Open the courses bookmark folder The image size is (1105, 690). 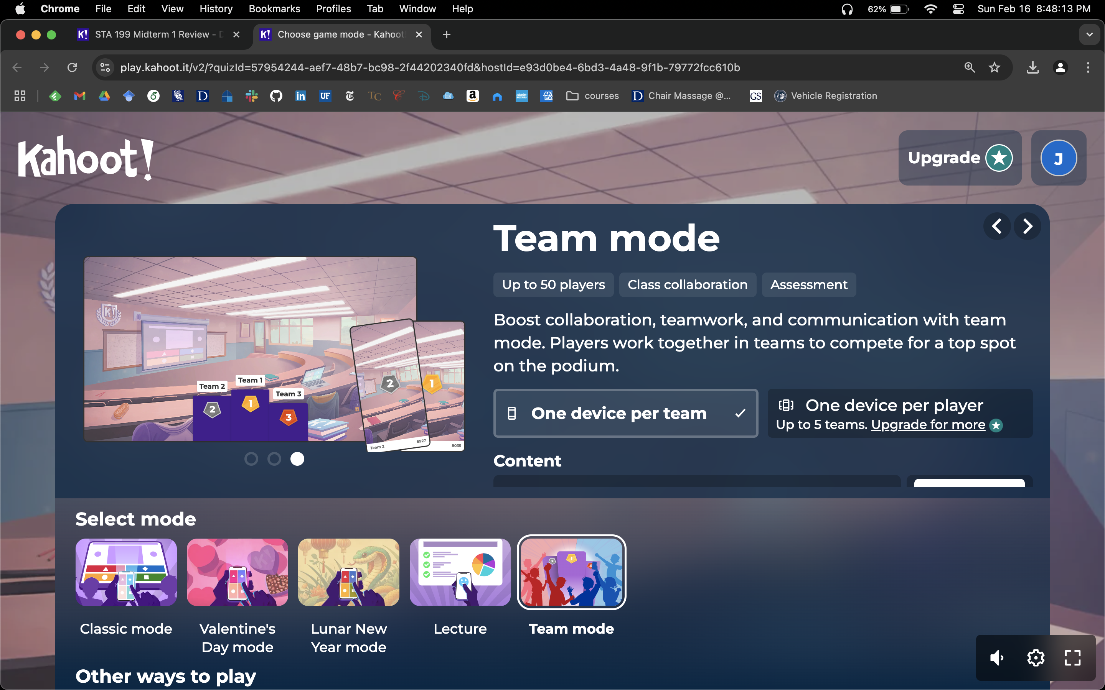(592, 96)
